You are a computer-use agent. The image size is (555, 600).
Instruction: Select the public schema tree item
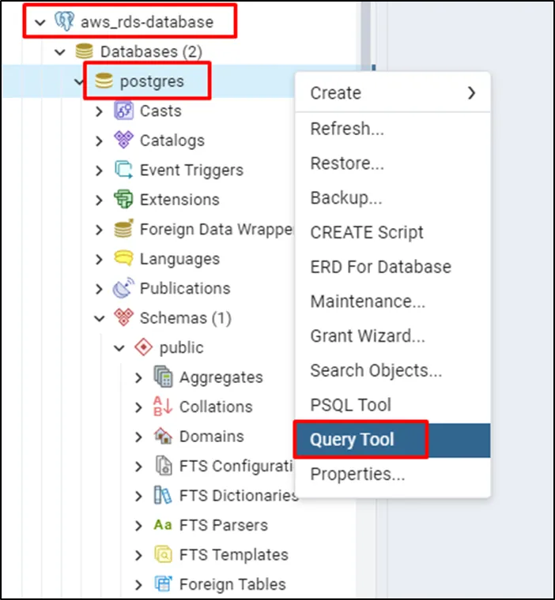click(181, 347)
